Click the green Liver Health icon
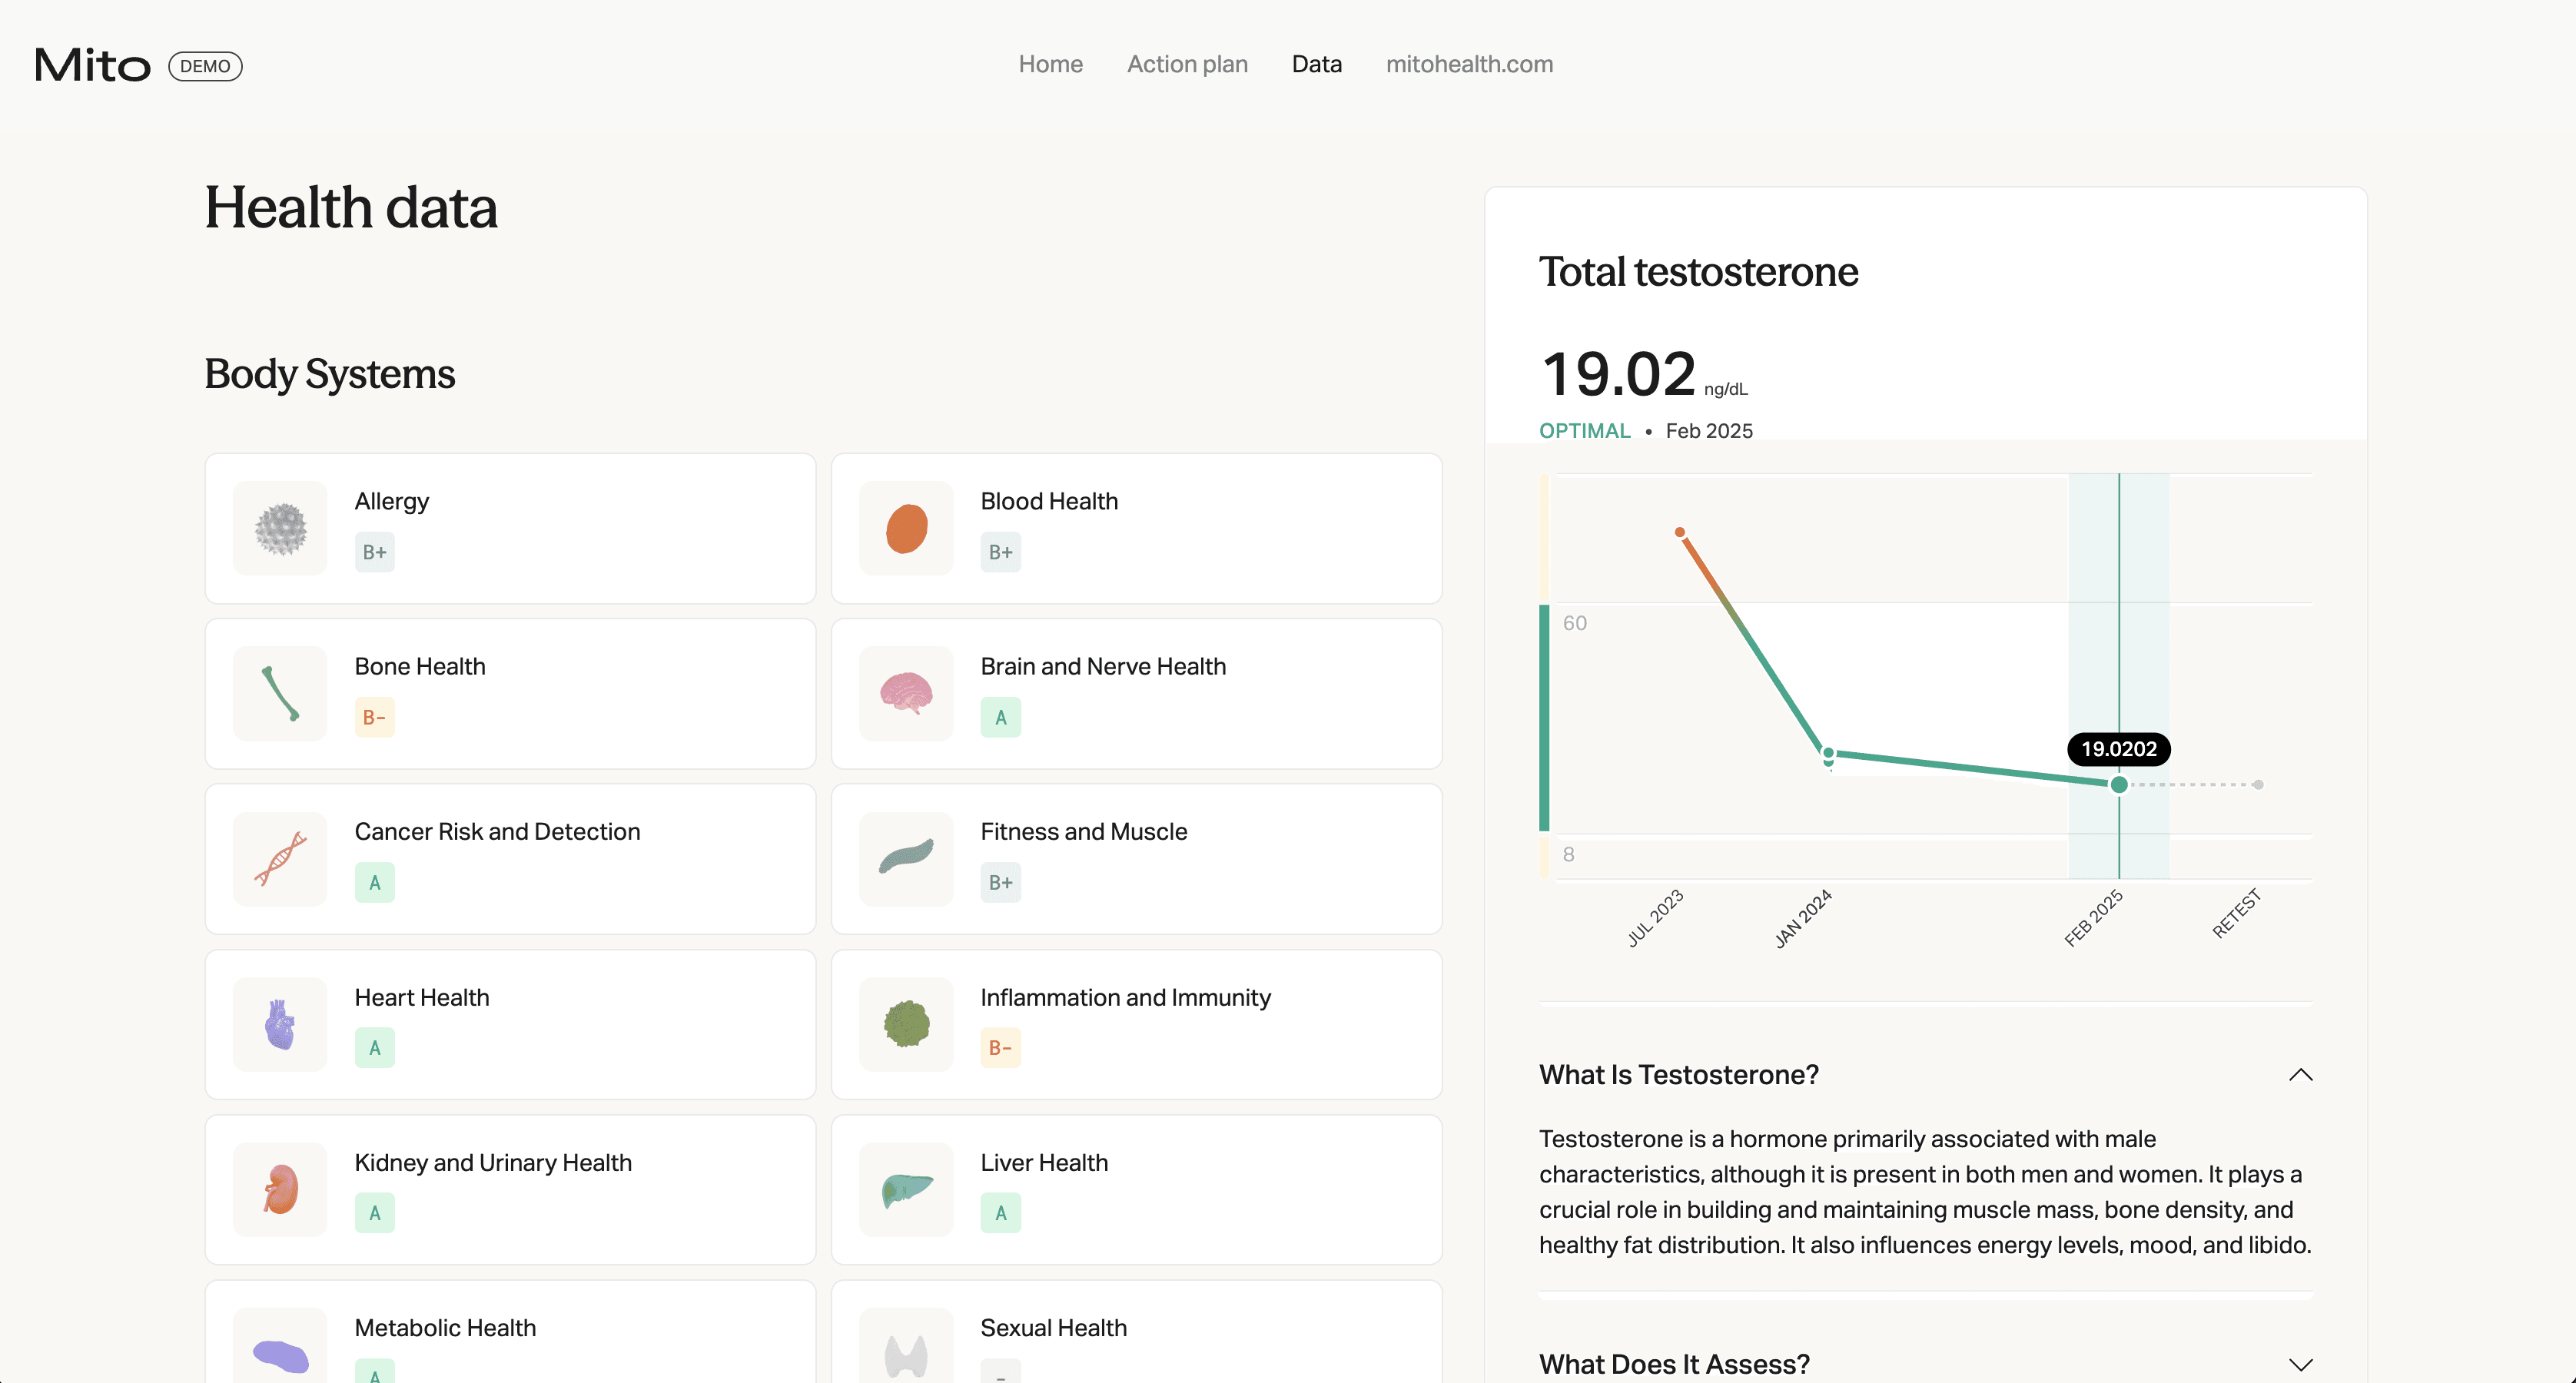Screen dimensions: 2576x1383 coord(906,1189)
